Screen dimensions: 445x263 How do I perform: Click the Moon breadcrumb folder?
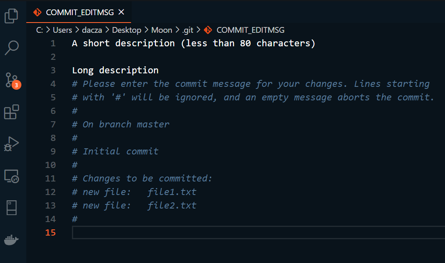click(162, 30)
